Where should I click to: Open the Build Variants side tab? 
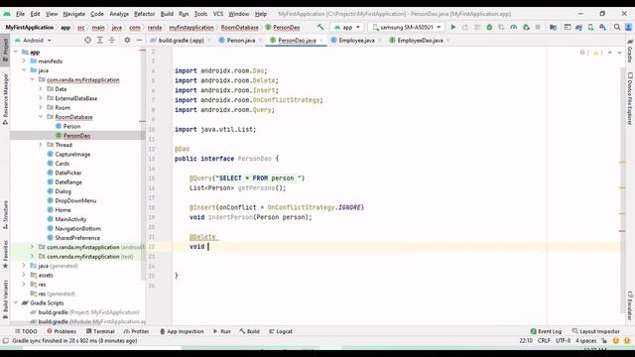tap(5, 298)
